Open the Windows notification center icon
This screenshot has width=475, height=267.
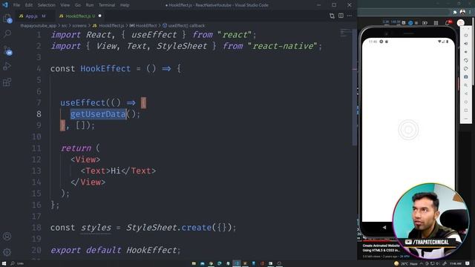pos(468,263)
